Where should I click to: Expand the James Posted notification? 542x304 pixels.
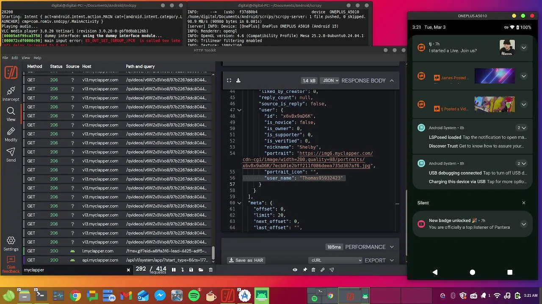point(524,76)
